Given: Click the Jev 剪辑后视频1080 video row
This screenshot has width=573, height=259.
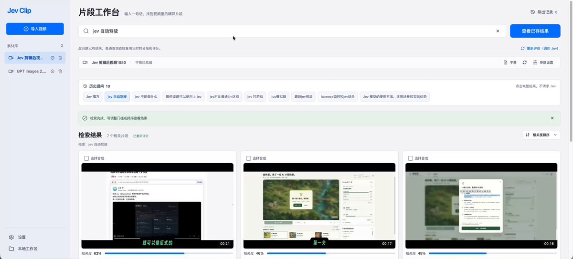Looking at the screenshot, I should tap(319, 62).
